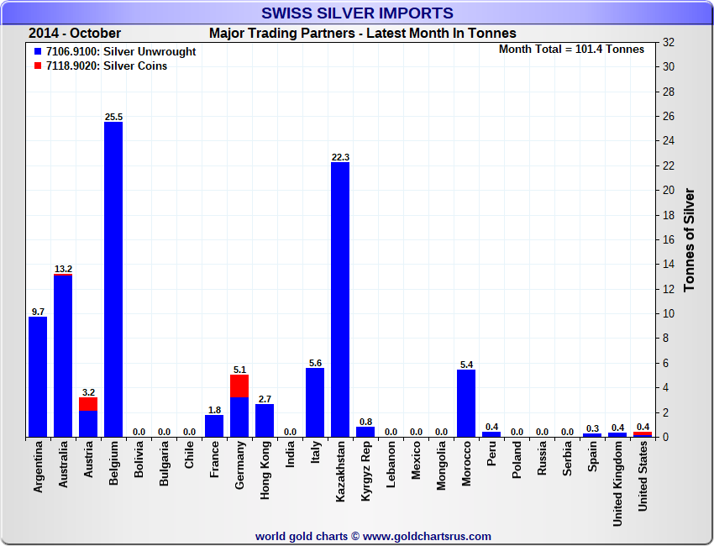Select the Argentina bar labeled 9.7
Screen dimensions: 714x546
38,376
